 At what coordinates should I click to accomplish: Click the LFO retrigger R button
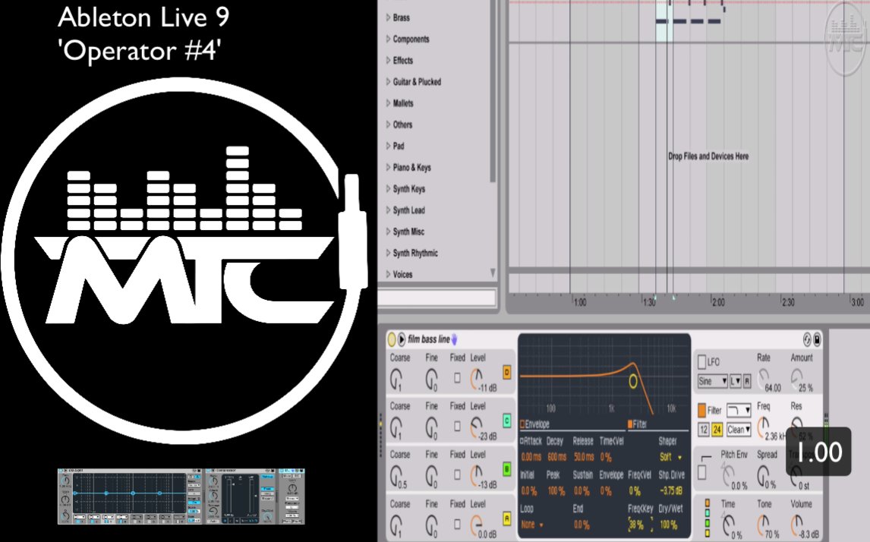tap(746, 382)
